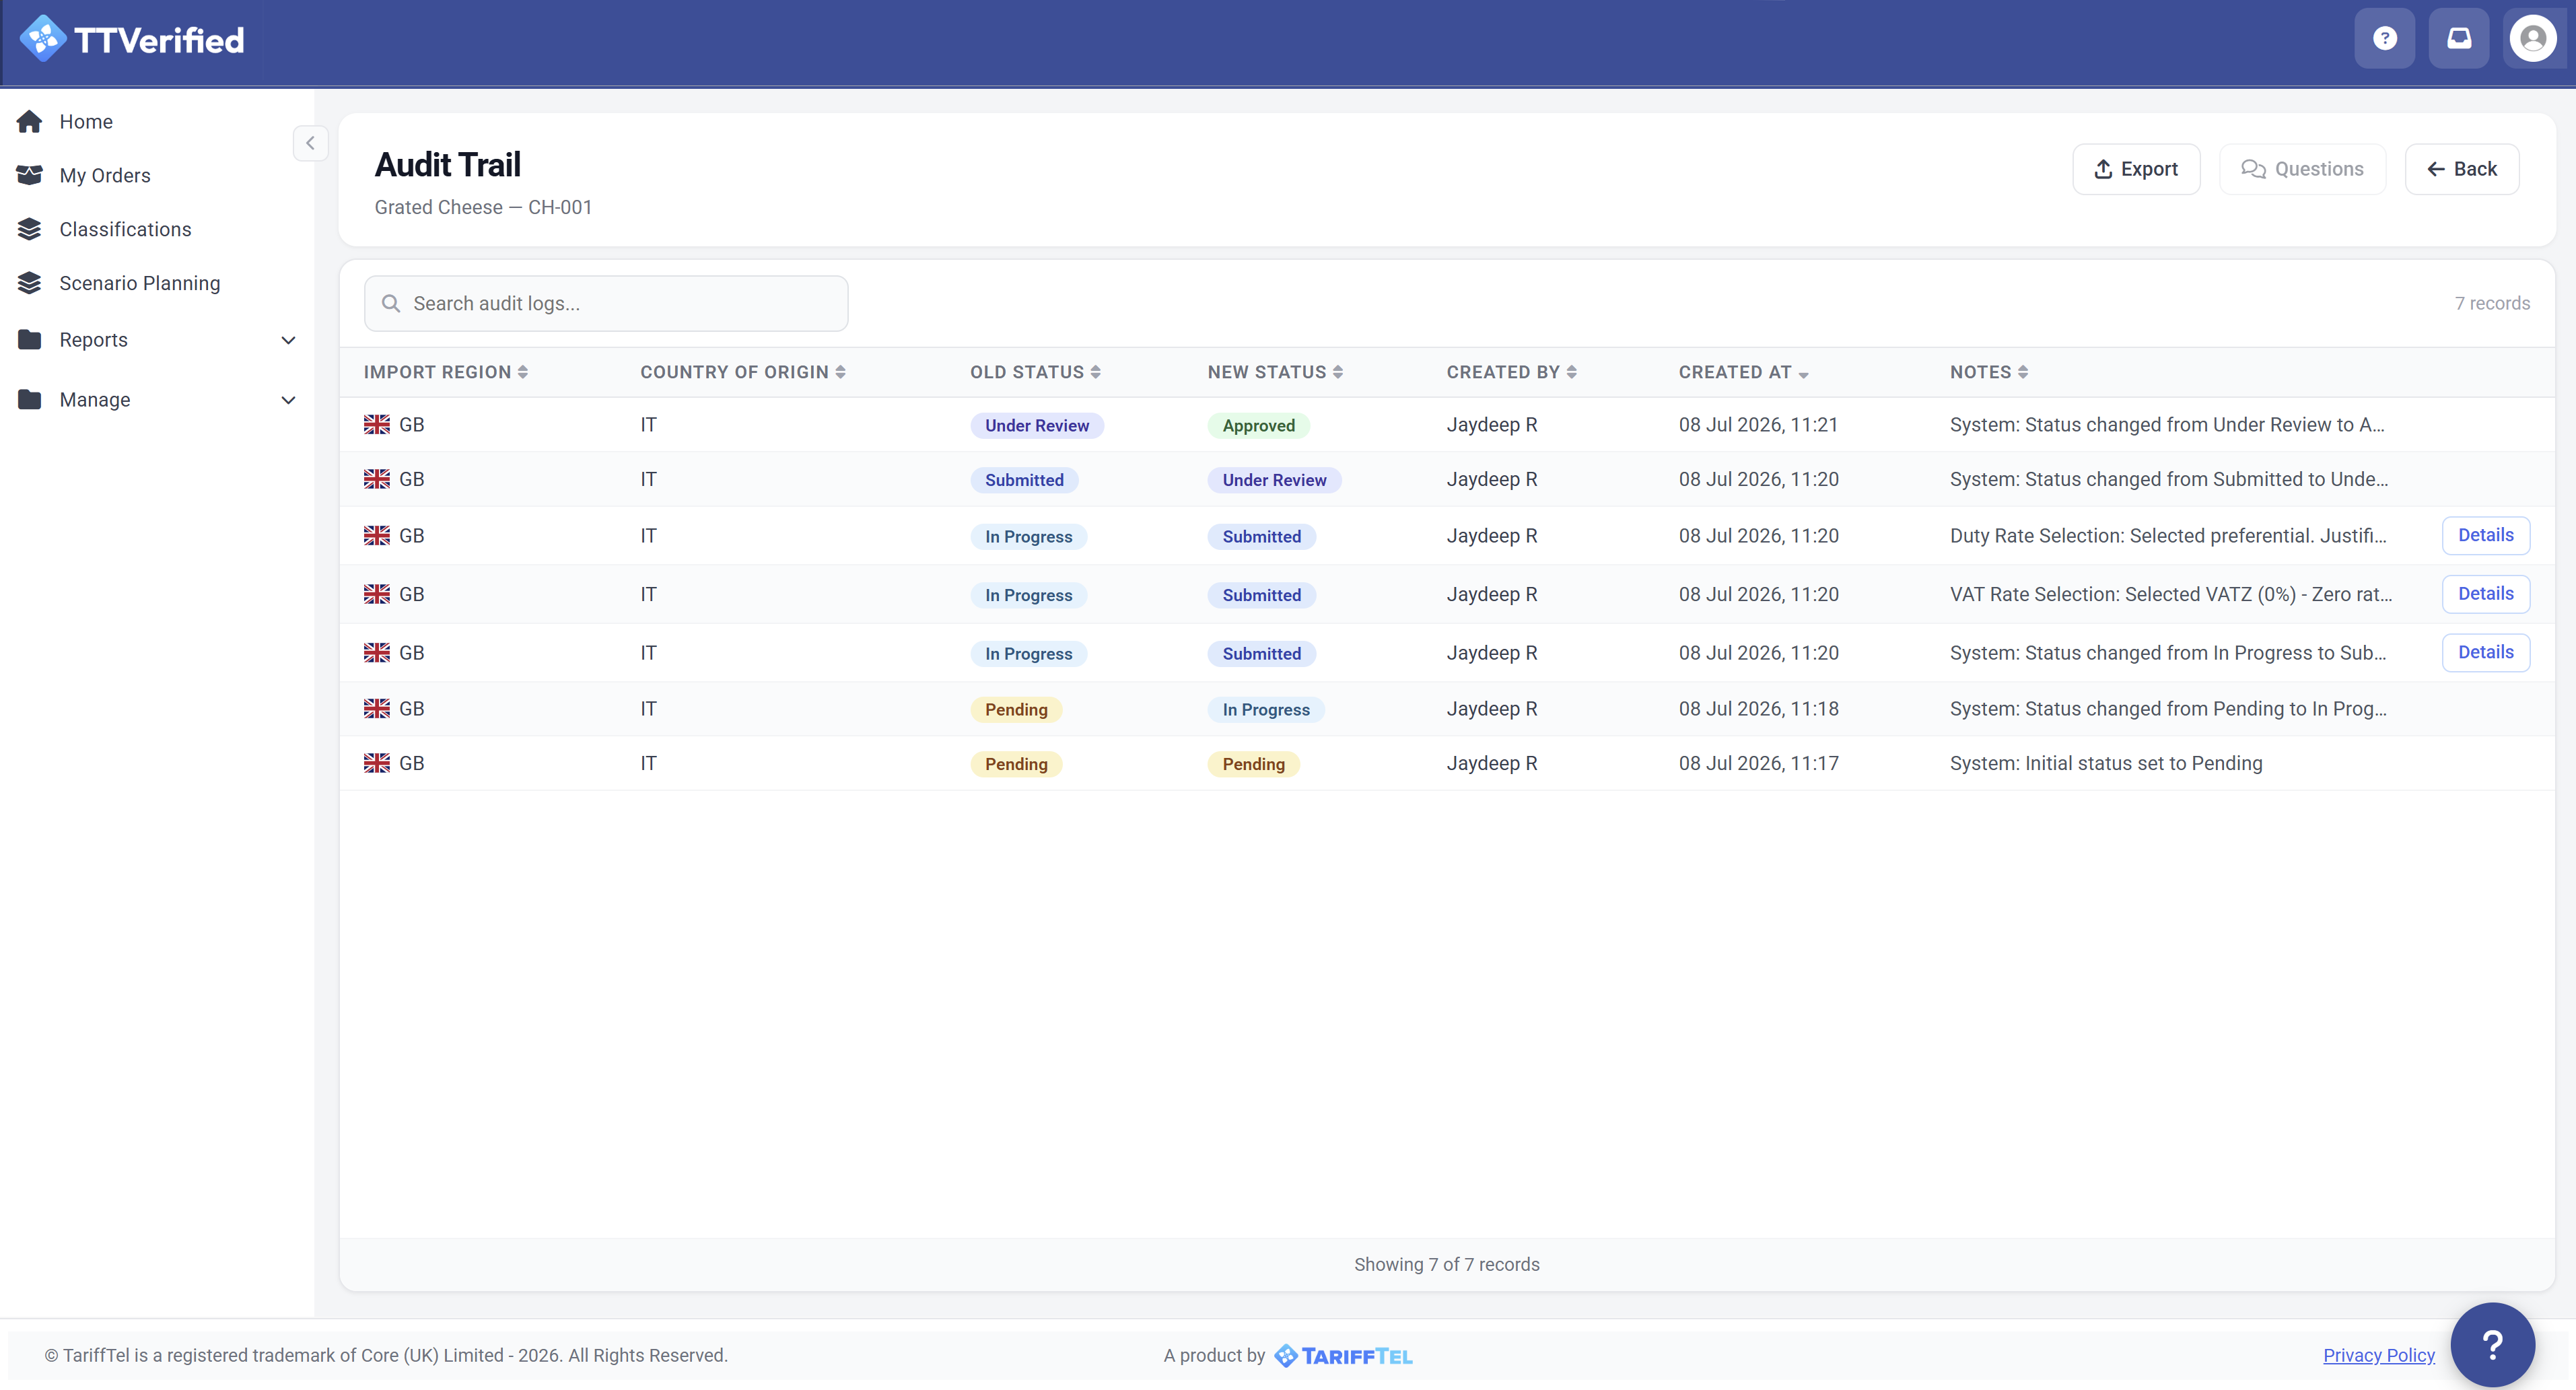Click the Manage folder icon

click(30, 400)
